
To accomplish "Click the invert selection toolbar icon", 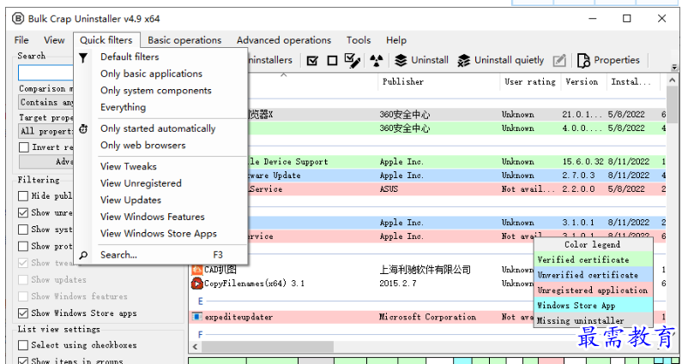I will tap(353, 60).
